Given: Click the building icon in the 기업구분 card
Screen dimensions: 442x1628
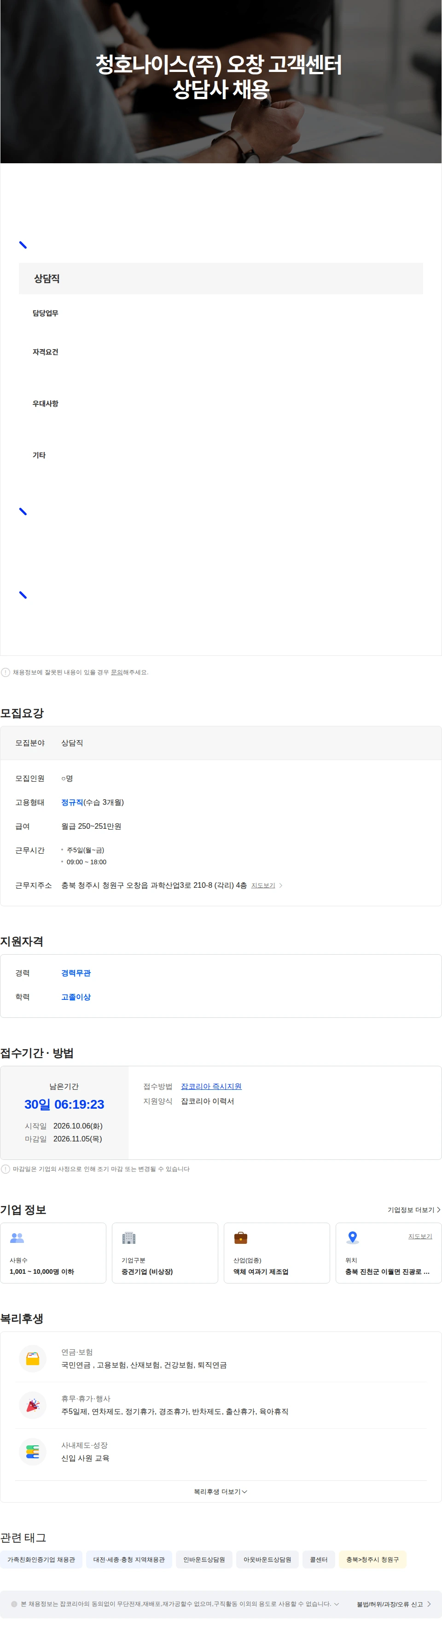Looking at the screenshot, I should pos(128,1238).
